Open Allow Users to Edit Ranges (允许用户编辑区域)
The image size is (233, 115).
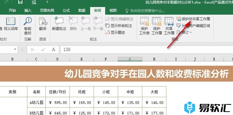193,26
